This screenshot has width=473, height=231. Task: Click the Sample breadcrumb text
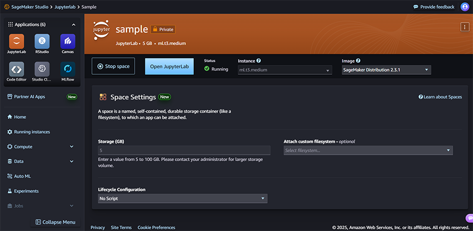tap(89, 7)
